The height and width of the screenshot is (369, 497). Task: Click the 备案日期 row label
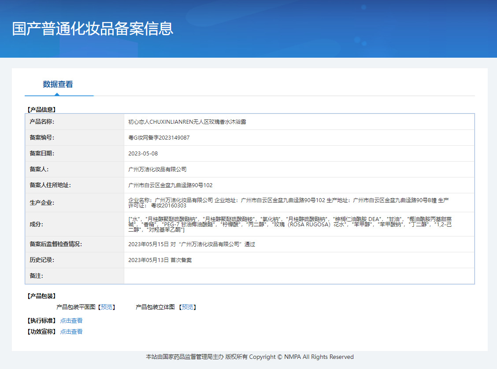pos(42,153)
